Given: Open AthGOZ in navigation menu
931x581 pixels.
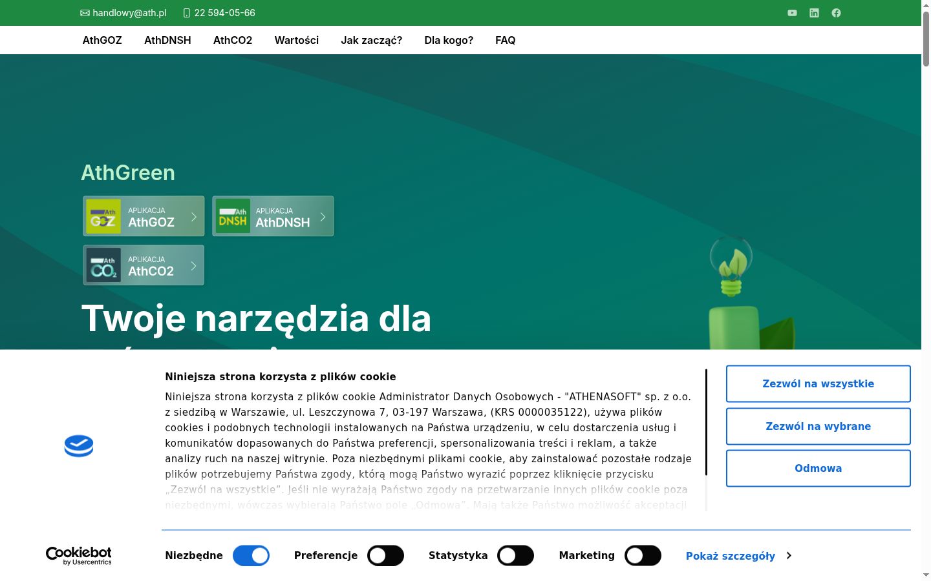Looking at the screenshot, I should [102, 40].
